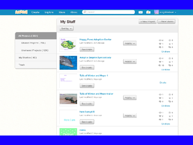This screenshot has width=193, height=145.
Task: Click Unshare link for Happy Paws
Action: coord(166,52)
